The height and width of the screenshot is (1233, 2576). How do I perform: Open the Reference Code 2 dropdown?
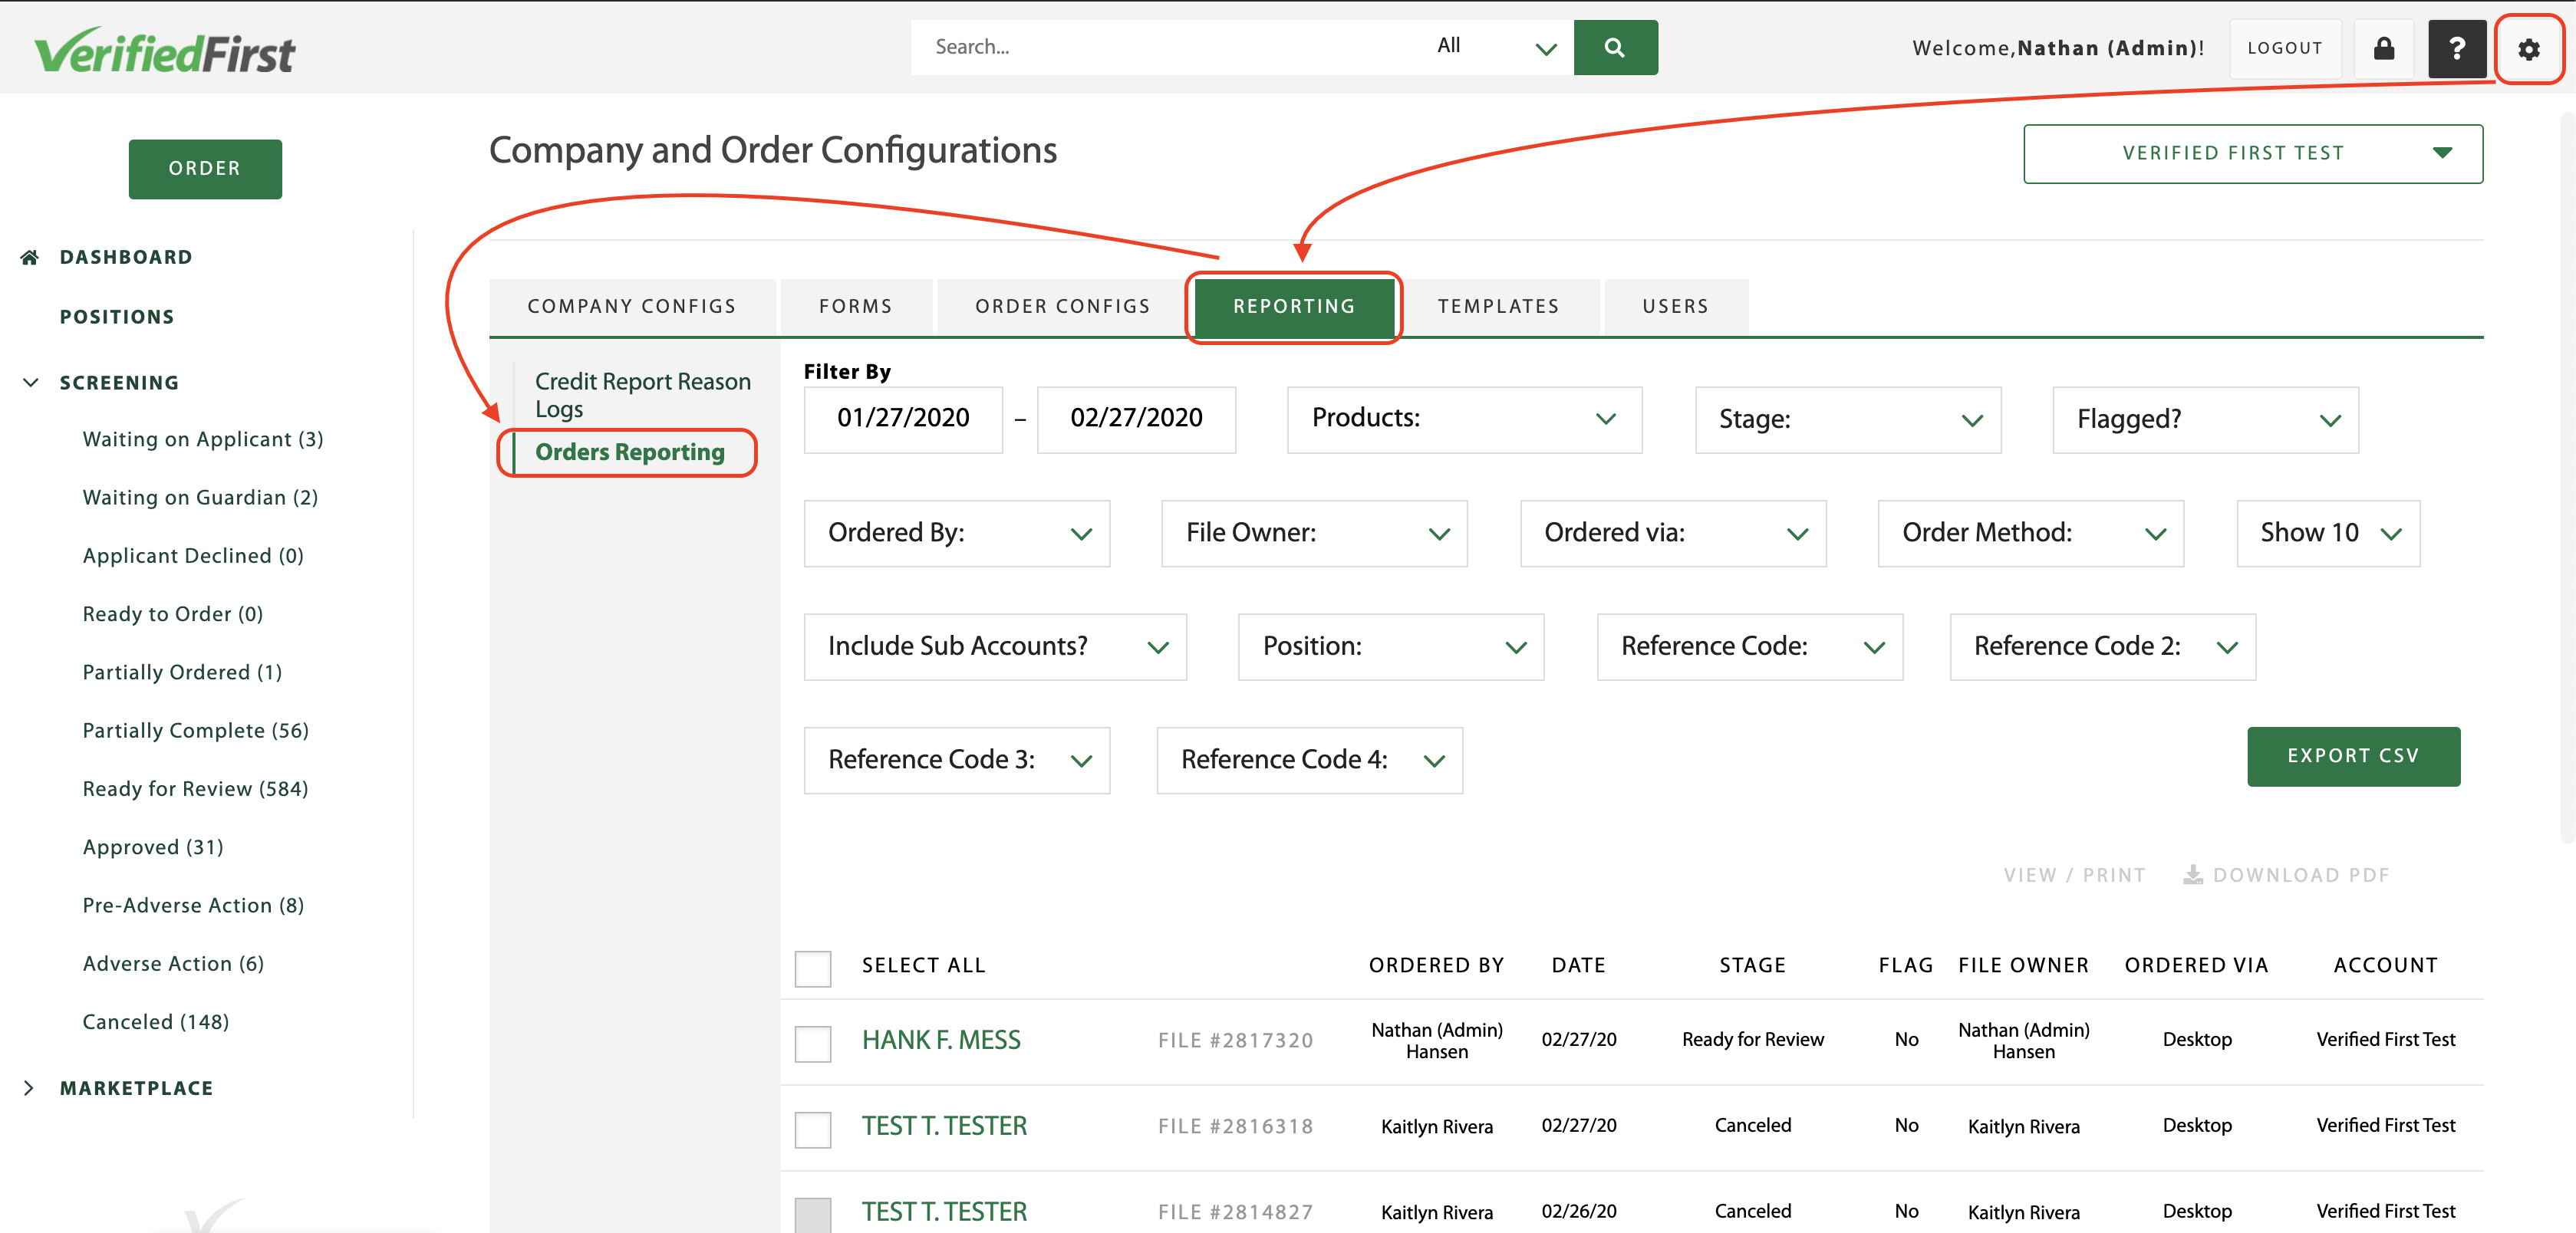tap(2103, 647)
